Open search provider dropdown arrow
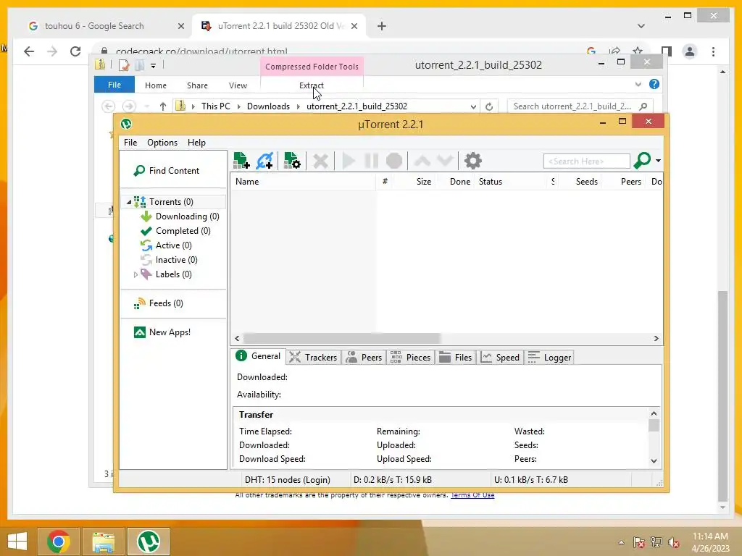 pos(658,161)
